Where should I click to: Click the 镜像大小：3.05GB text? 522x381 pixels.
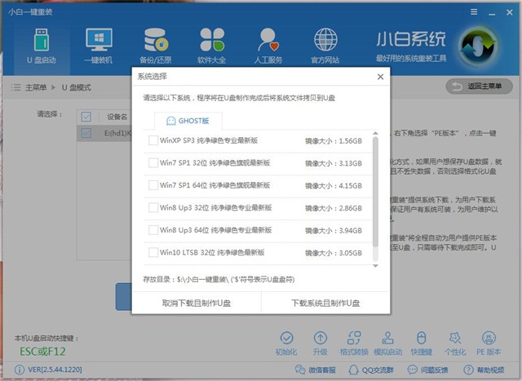pyautogui.click(x=334, y=253)
